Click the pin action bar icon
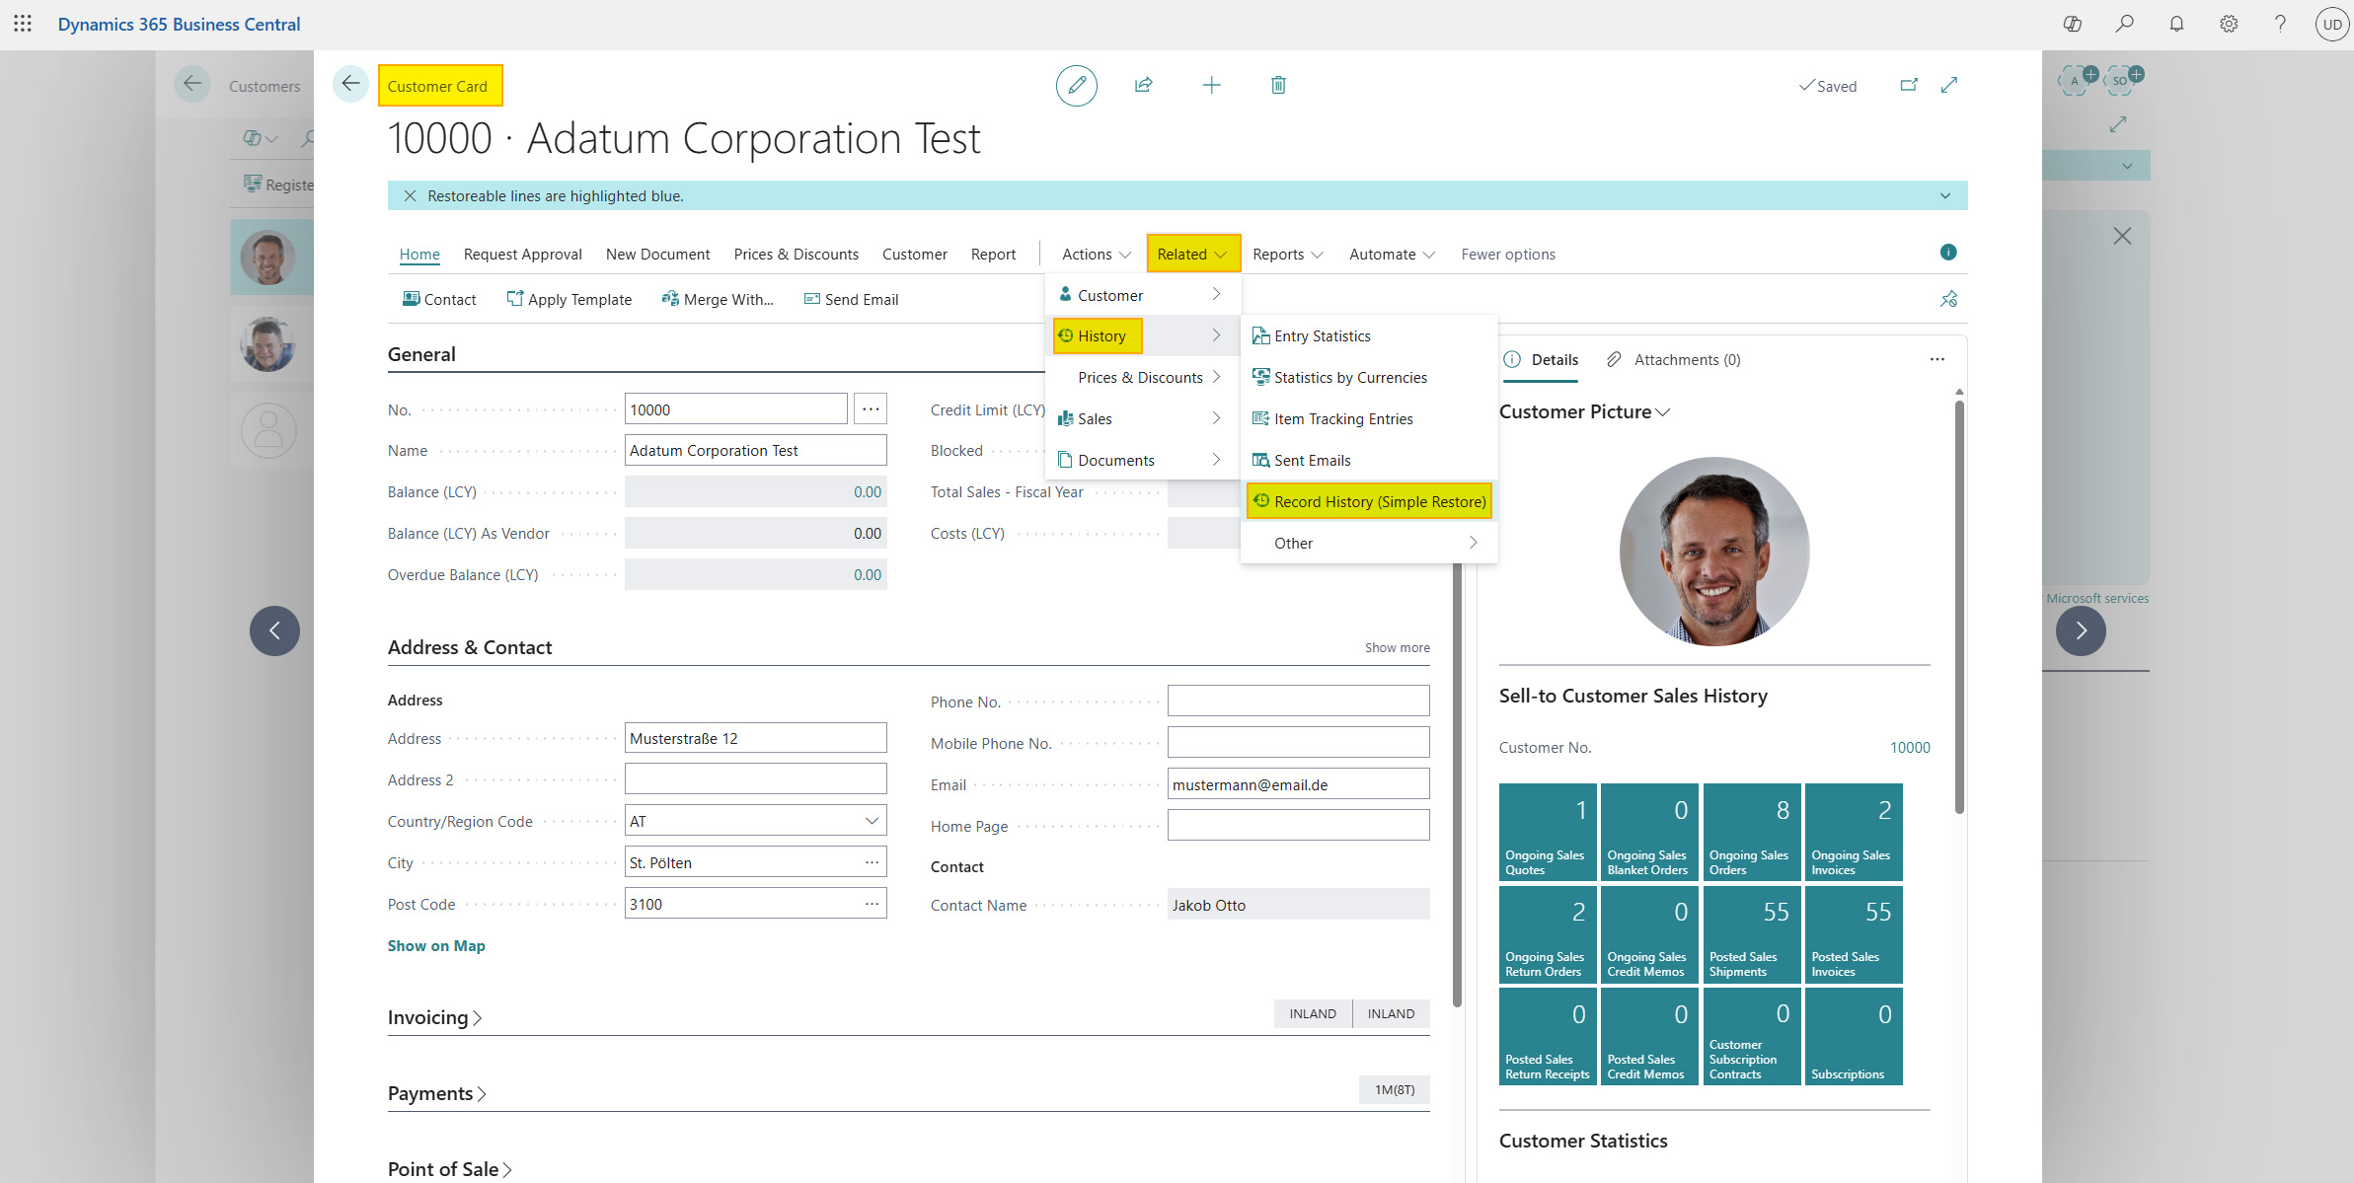The width and height of the screenshot is (2354, 1183). (x=1948, y=299)
